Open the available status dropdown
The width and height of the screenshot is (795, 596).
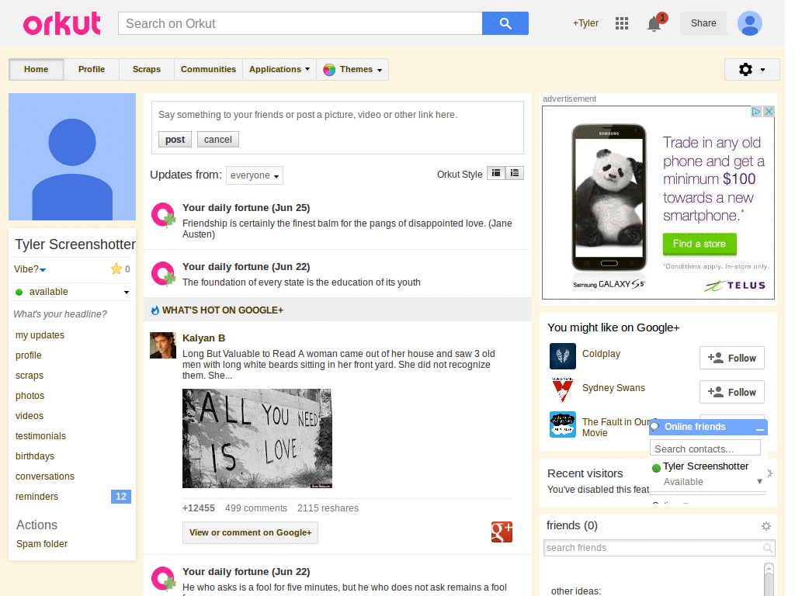tap(127, 293)
